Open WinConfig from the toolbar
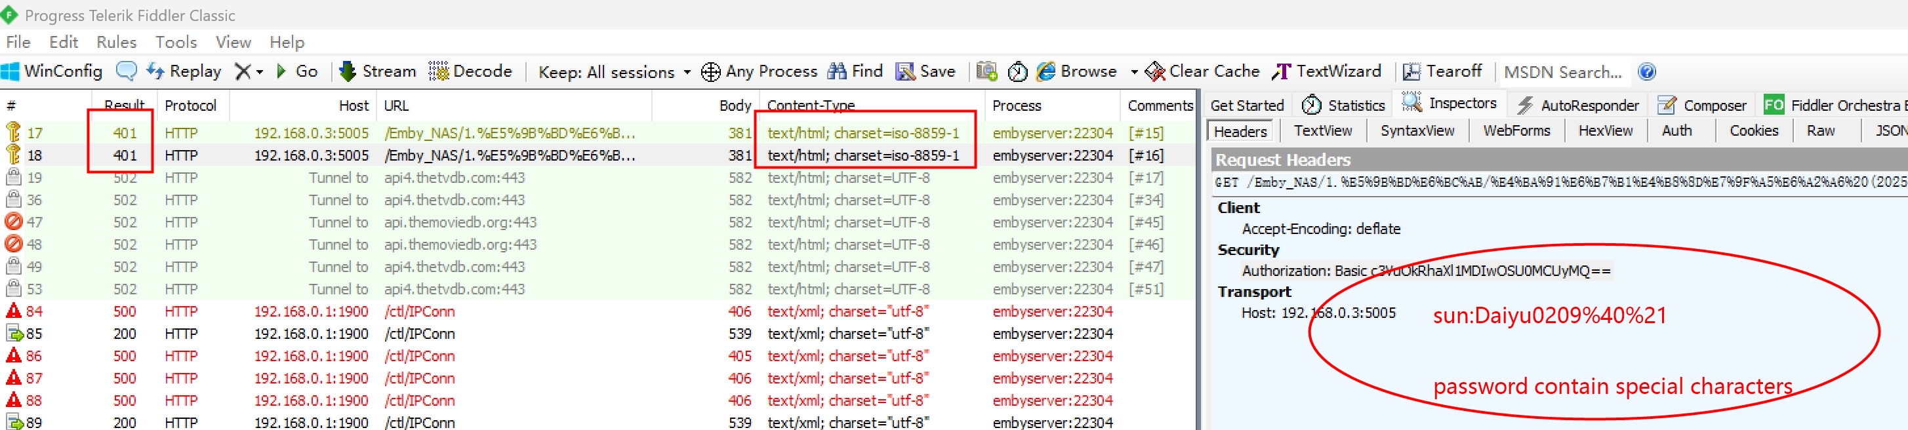 point(52,72)
